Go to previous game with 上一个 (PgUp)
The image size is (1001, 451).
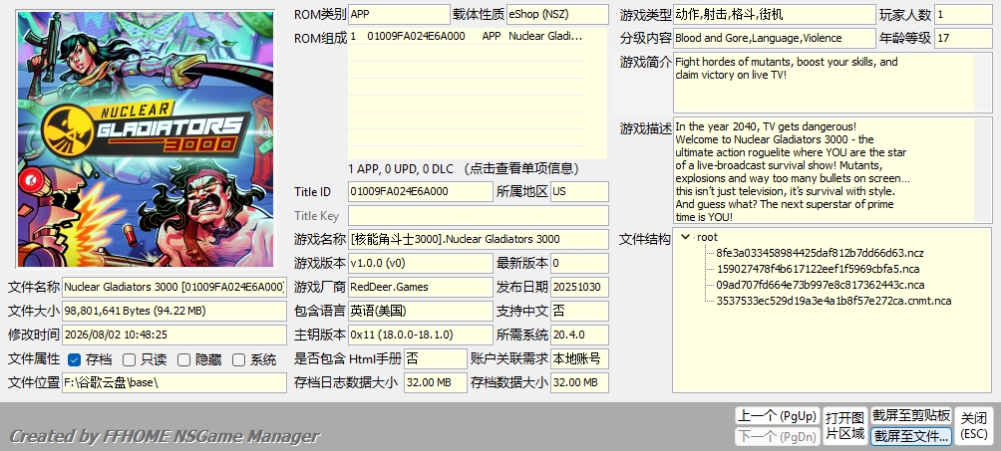click(x=777, y=416)
